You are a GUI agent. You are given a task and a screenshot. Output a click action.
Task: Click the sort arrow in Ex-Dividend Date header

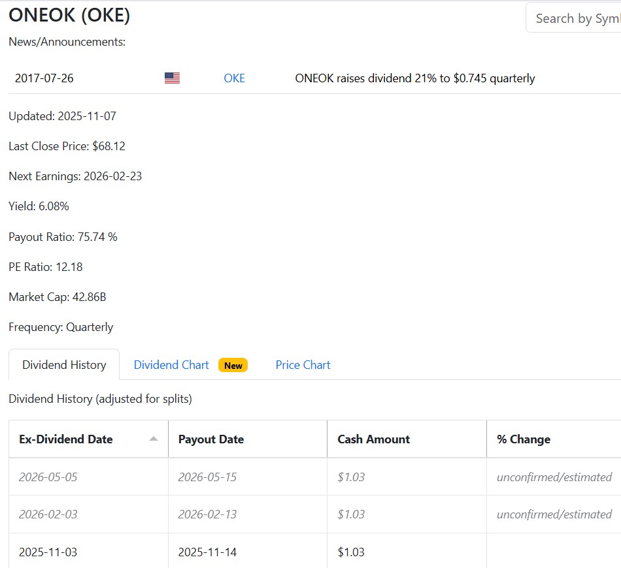(x=154, y=439)
